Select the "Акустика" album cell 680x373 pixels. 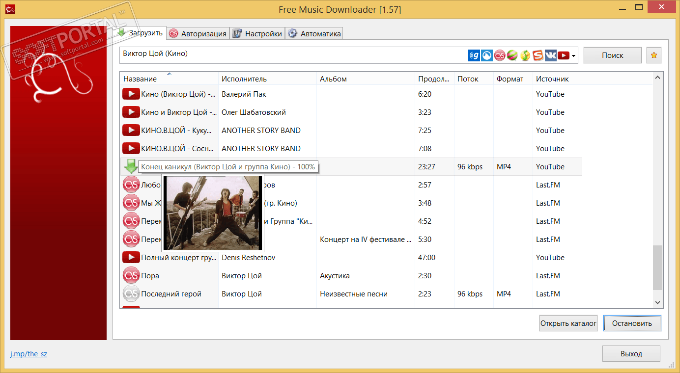(335, 276)
